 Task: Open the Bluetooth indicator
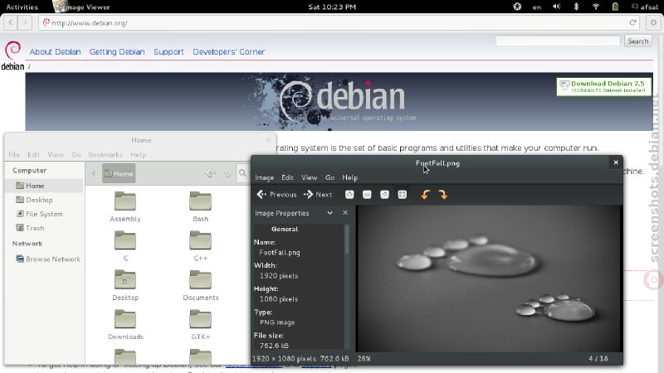coord(576,7)
